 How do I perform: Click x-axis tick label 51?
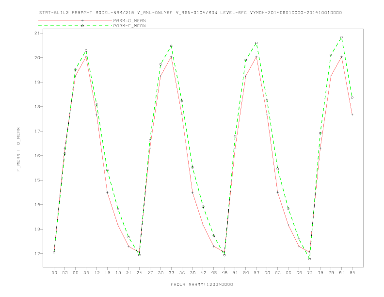235,273
